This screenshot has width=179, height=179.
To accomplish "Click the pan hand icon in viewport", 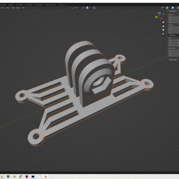I will pyautogui.click(x=163, y=26).
